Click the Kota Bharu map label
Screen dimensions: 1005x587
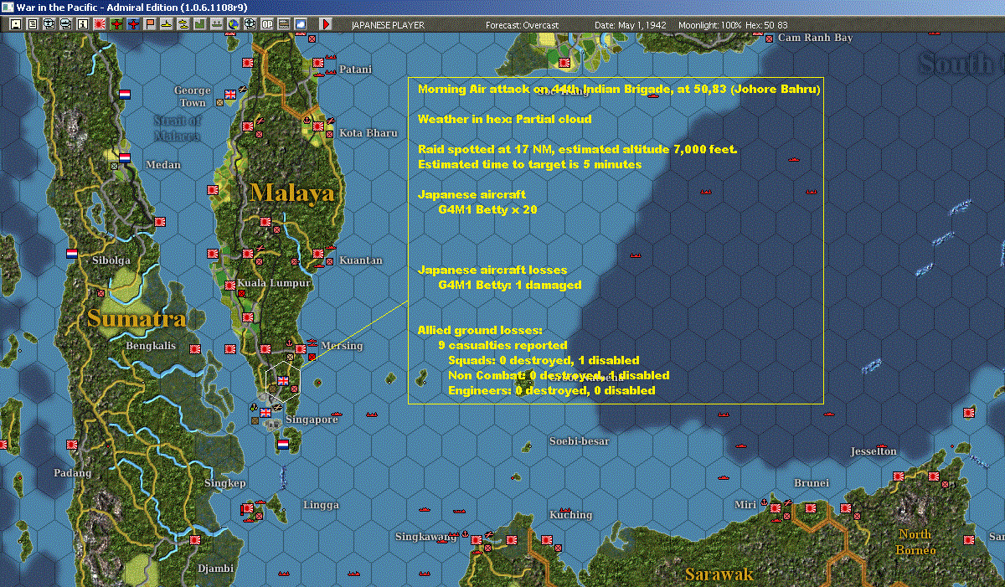coord(368,133)
